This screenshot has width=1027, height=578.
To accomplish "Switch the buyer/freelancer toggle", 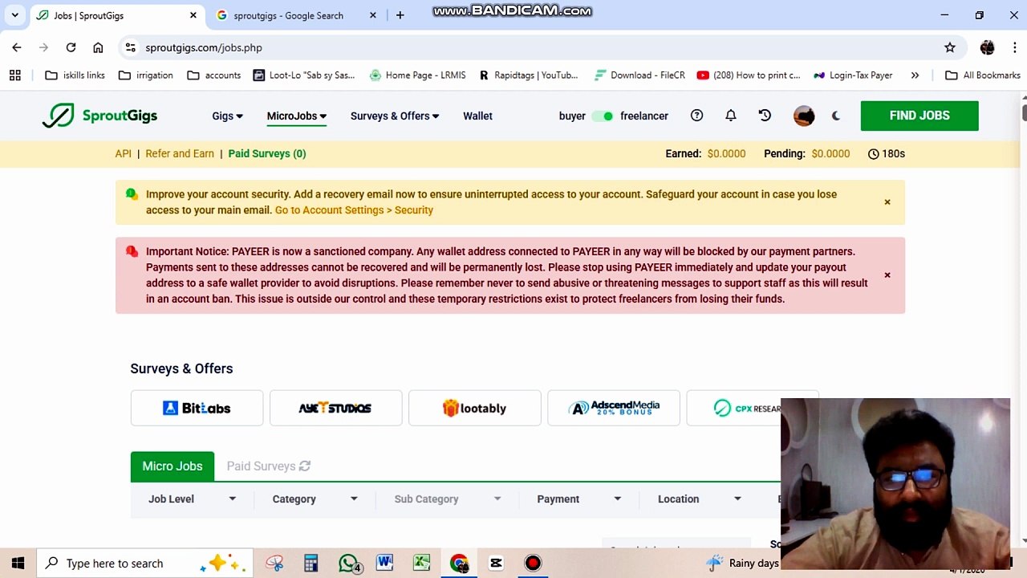I will click(x=603, y=116).
